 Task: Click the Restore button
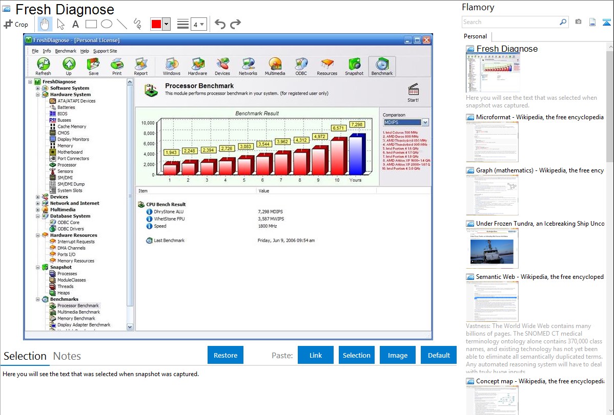[226, 355]
